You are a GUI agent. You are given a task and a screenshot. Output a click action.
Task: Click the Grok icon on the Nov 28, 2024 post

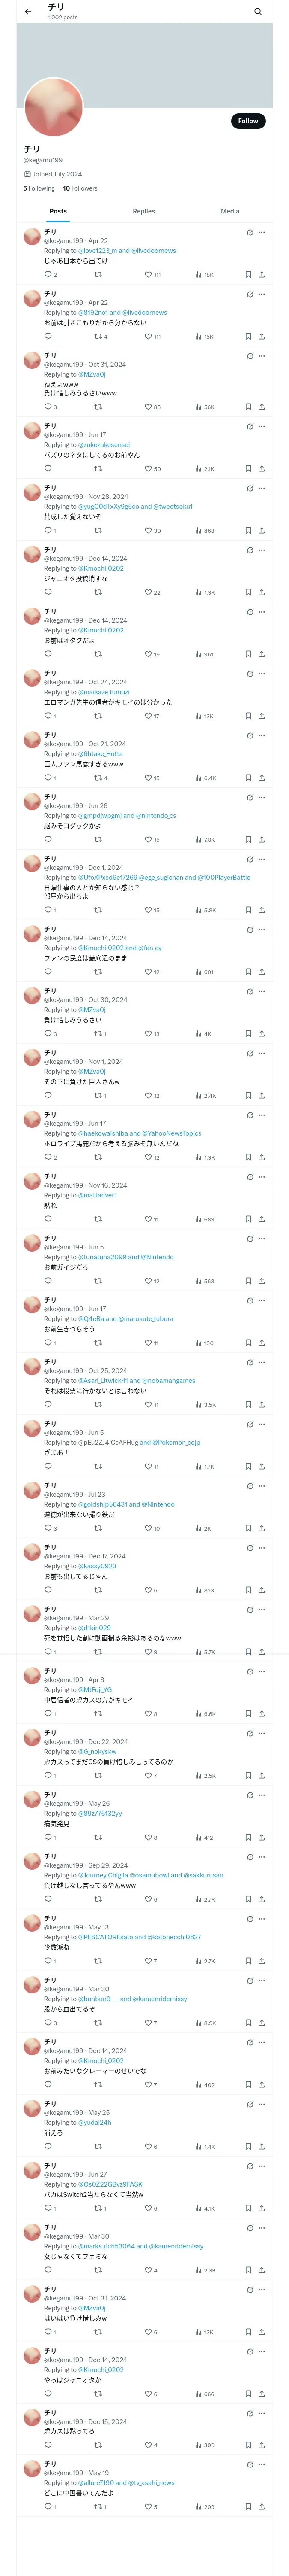(x=250, y=488)
